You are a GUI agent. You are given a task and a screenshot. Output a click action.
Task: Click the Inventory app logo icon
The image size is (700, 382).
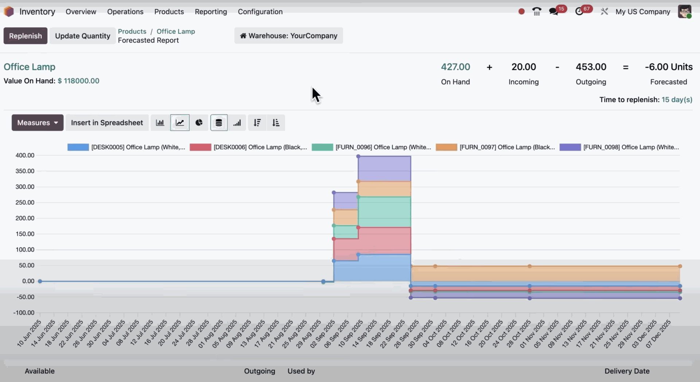click(x=9, y=12)
